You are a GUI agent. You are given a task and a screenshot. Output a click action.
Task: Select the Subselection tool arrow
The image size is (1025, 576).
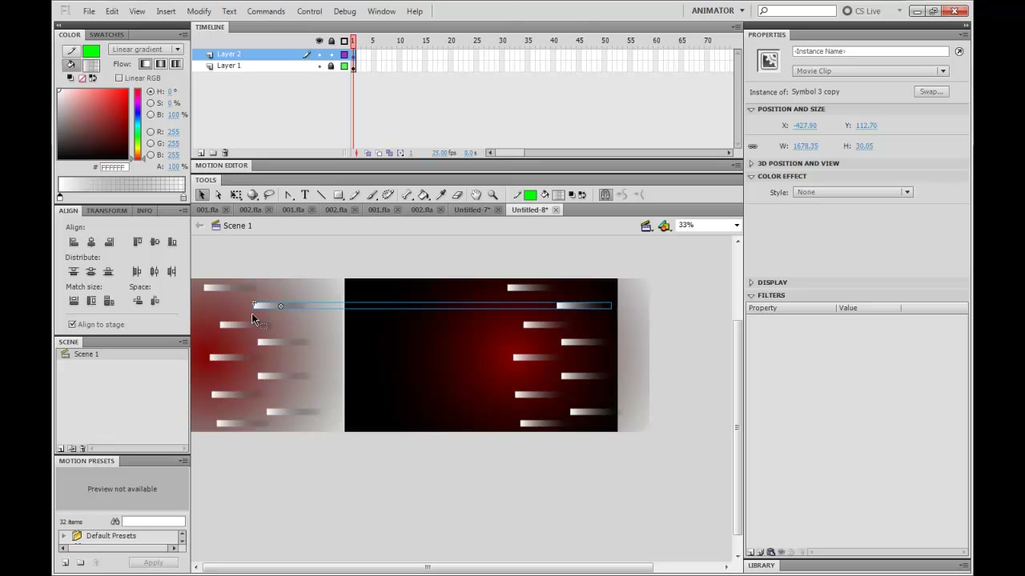tap(218, 194)
